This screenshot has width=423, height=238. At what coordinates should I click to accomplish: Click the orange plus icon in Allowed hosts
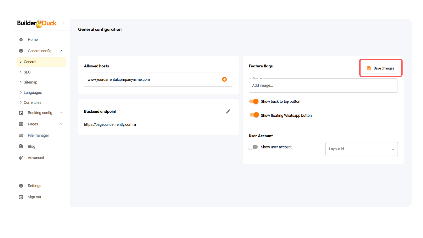pos(224,79)
